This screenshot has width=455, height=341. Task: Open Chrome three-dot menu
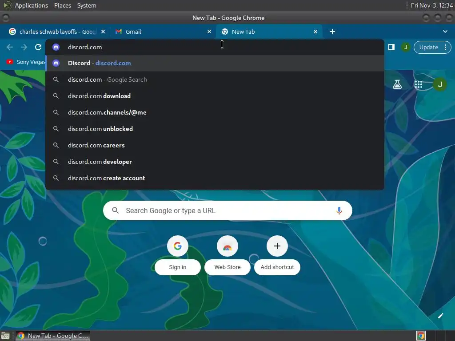(445, 47)
